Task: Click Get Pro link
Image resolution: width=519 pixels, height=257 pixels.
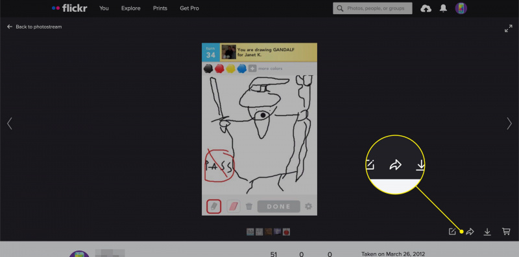Action: pos(189,8)
